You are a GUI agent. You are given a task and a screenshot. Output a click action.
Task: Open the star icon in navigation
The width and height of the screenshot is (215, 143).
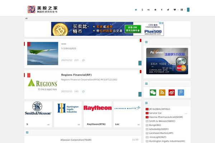[155, 10]
